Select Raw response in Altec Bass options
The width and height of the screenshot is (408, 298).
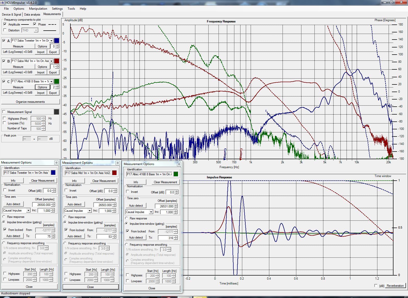coord(127,218)
